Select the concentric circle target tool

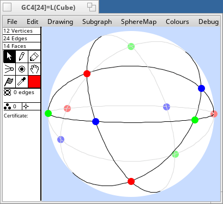coord(22,69)
